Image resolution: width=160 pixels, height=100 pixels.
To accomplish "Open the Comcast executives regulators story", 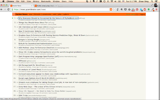I will click(48, 74).
